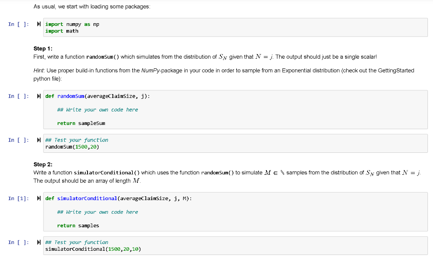Click the comment in randomSum definition cell

coord(98,110)
